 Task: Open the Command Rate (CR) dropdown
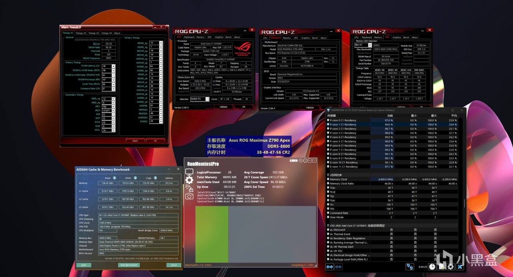click(x=114, y=89)
